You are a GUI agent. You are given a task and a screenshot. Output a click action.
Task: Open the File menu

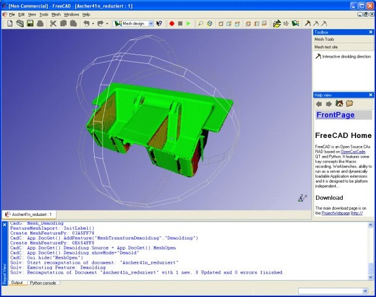tap(12, 15)
